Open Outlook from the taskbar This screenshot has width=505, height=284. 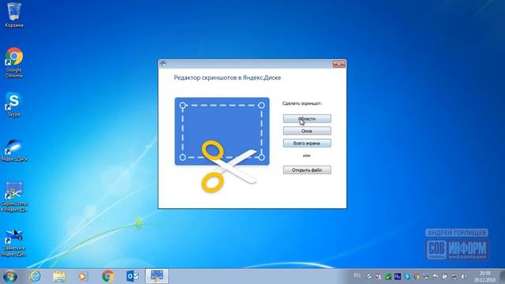click(x=133, y=277)
